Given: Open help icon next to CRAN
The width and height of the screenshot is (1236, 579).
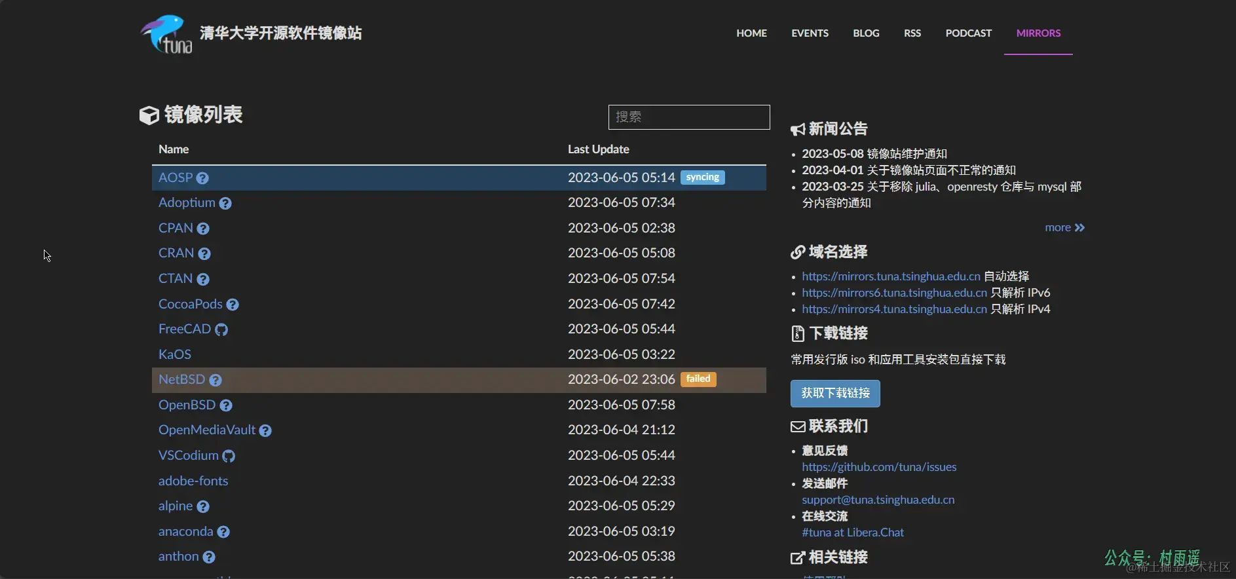Looking at the screenshot, I should pyautogui.click(x=204, y=254).
